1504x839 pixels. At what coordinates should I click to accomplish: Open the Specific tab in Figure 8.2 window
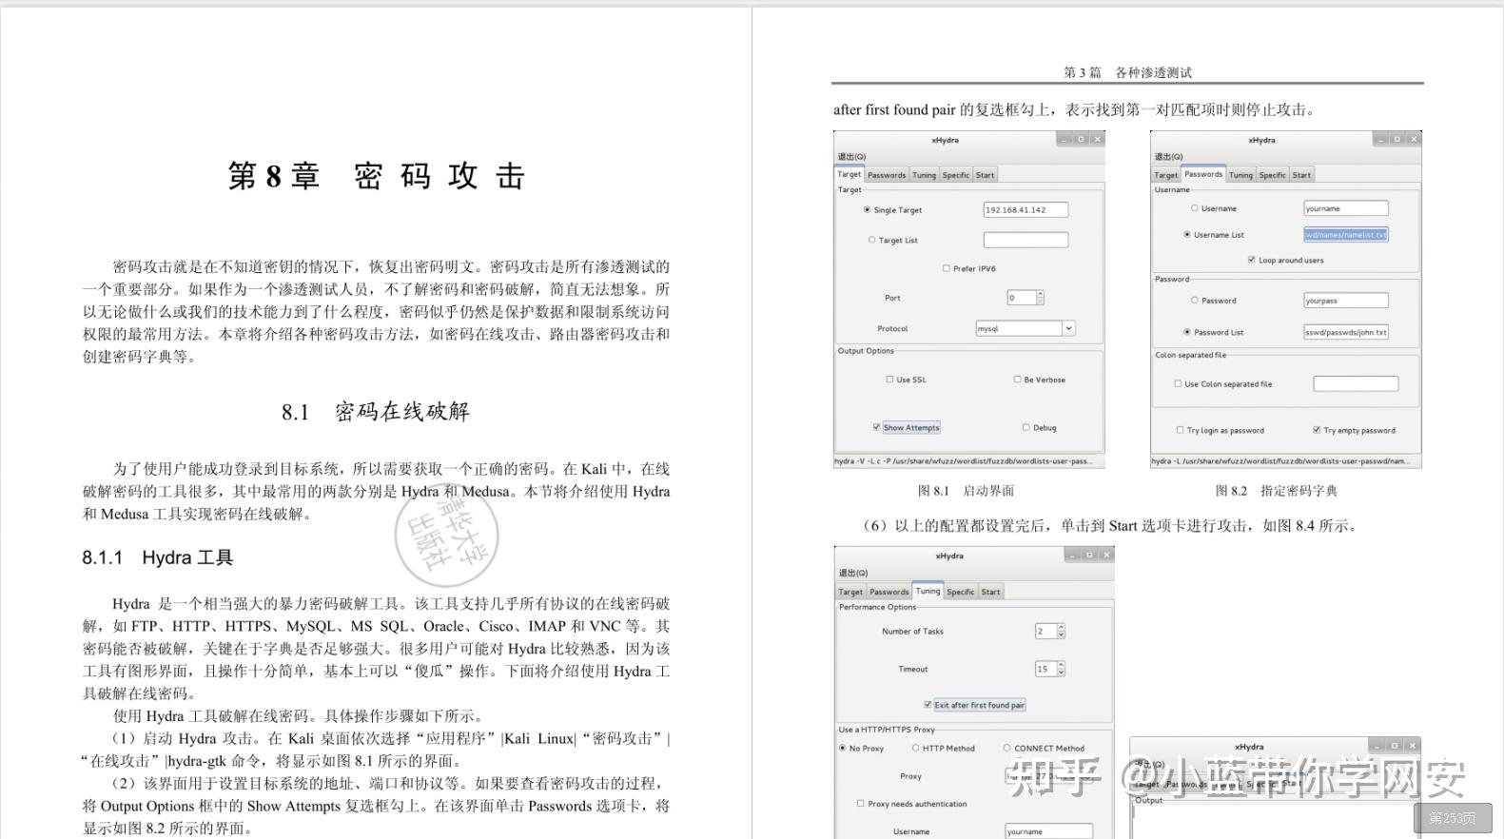tap(1272, 175)
